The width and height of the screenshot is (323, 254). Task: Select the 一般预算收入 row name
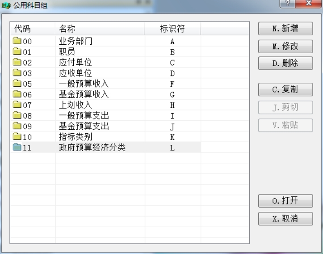84,84
